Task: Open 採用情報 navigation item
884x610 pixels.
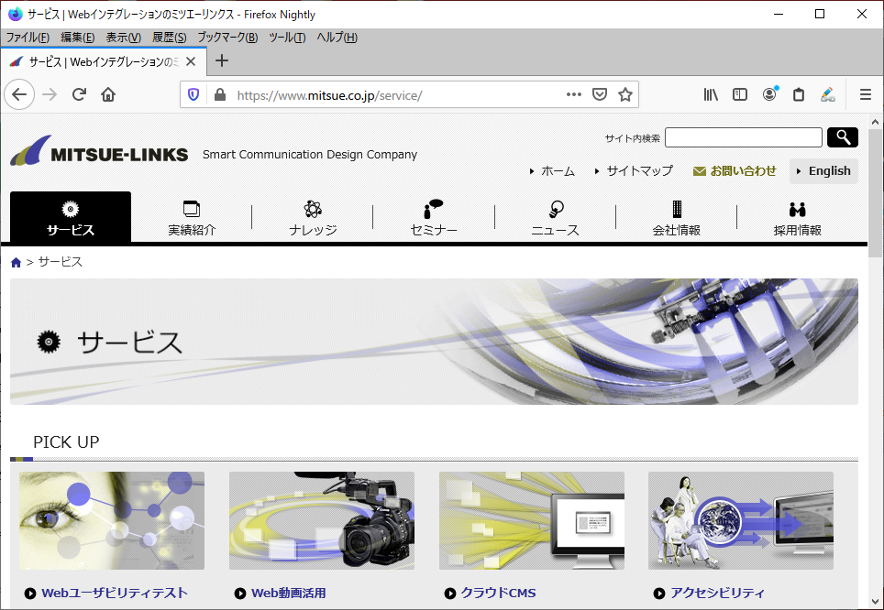Action: pyautogui.click(x=797, y=217)
